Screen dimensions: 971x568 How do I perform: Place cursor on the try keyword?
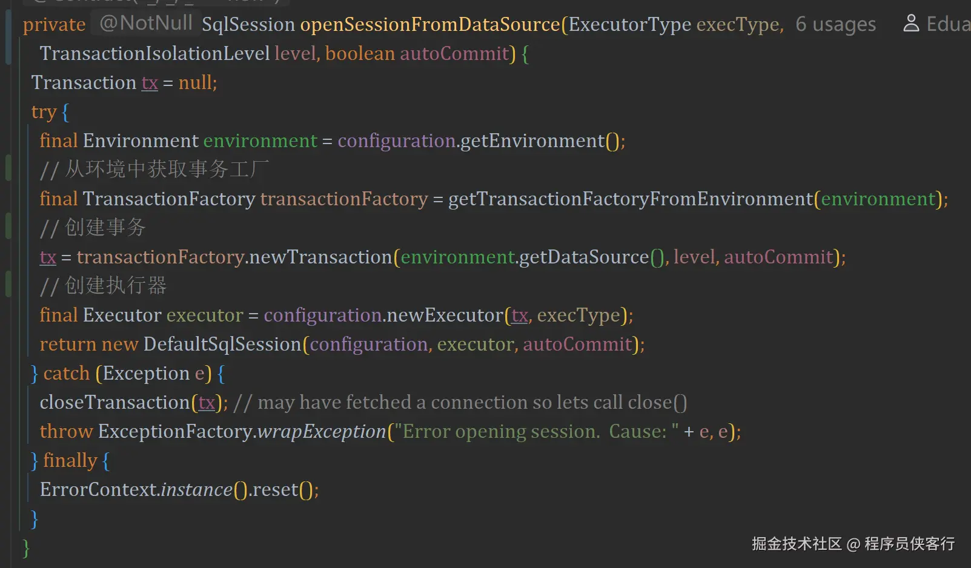coord(44,112)
